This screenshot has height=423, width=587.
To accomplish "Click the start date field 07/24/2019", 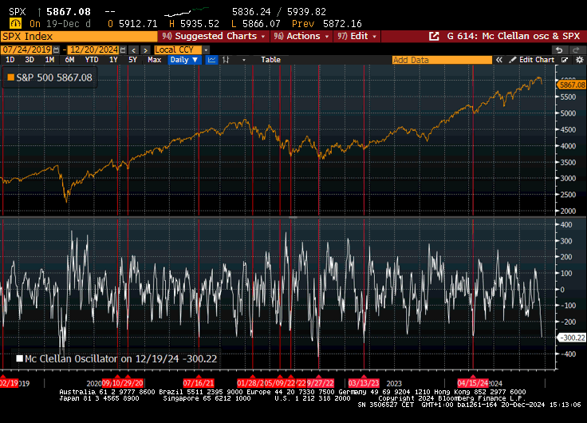I will [26, 49].
